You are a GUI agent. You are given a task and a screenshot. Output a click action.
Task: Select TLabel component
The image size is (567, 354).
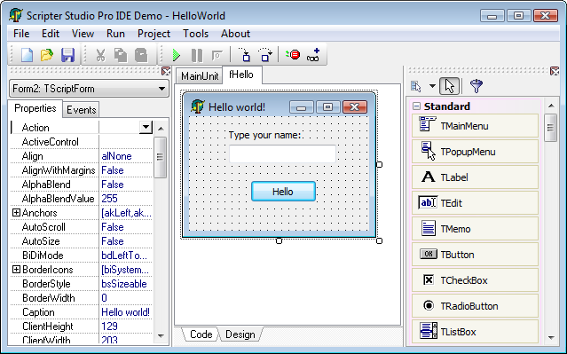[475, 177]
